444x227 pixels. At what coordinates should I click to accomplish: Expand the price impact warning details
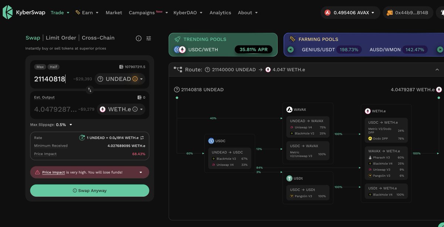tap(141, 172)
